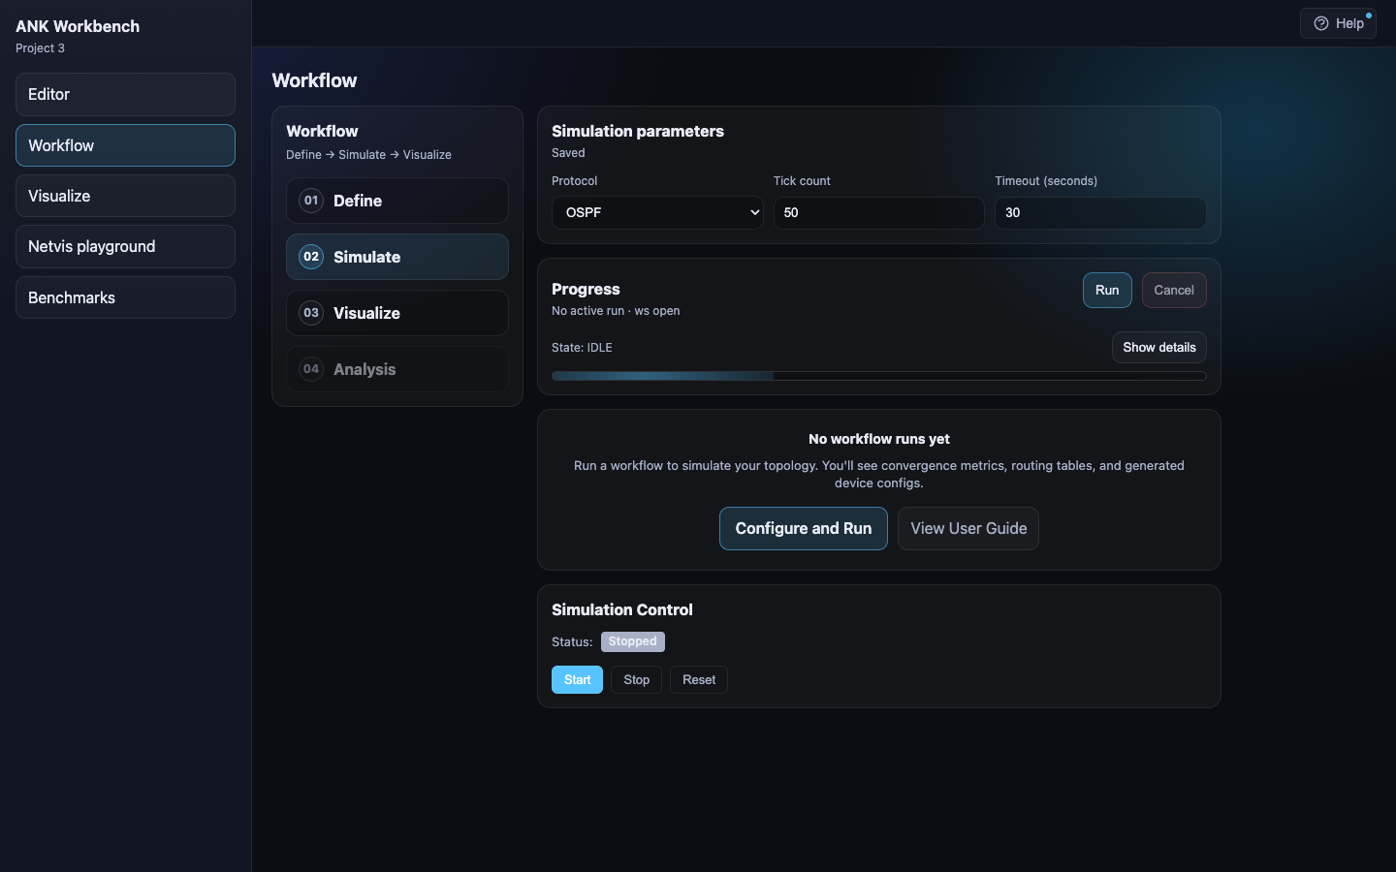1396x872 pixels.
Task: Open the Protocol dropdown showing OSPF
Action: point(657,212)
